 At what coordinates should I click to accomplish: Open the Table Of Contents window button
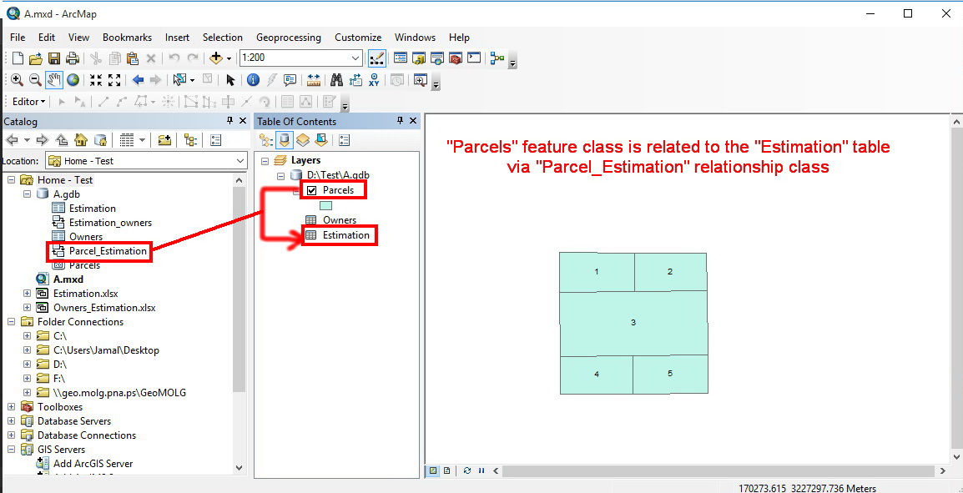pos(401,58)
